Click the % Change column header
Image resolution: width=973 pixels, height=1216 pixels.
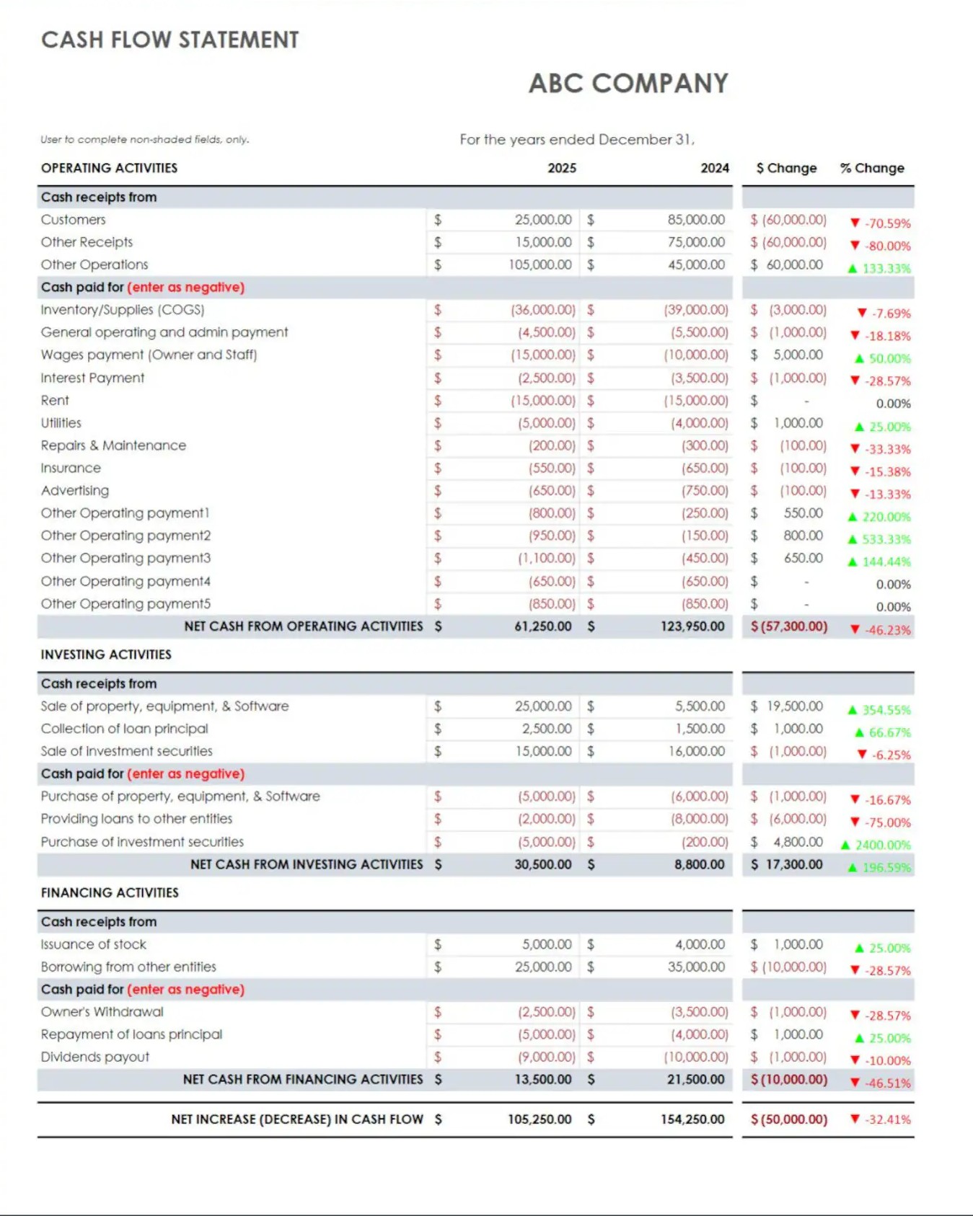871,168
